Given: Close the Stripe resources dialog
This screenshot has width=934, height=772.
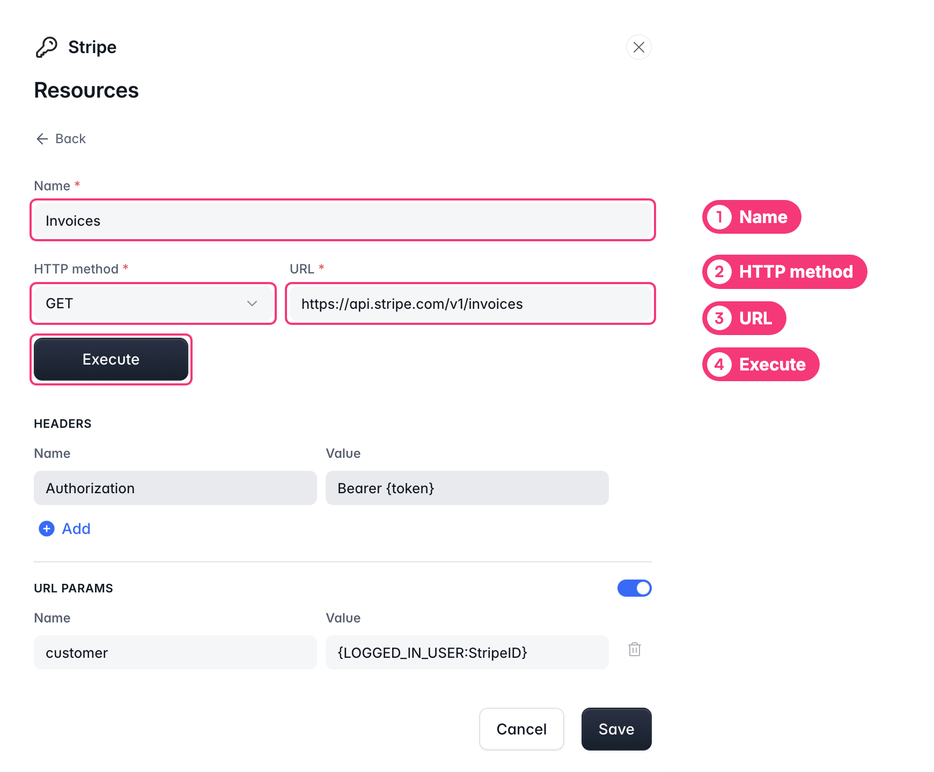Looking at the screenshot, I should (638, 47).
